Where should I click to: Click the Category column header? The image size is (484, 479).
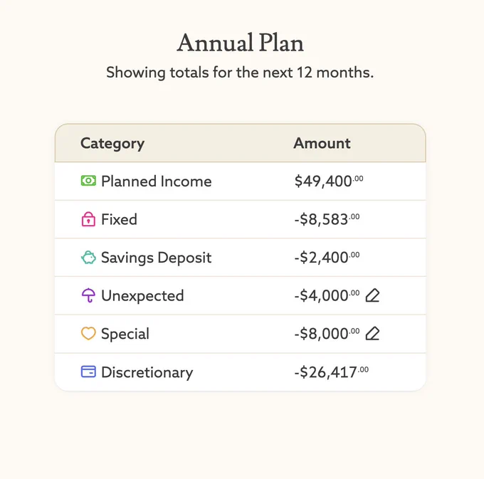tap(112, 144)
